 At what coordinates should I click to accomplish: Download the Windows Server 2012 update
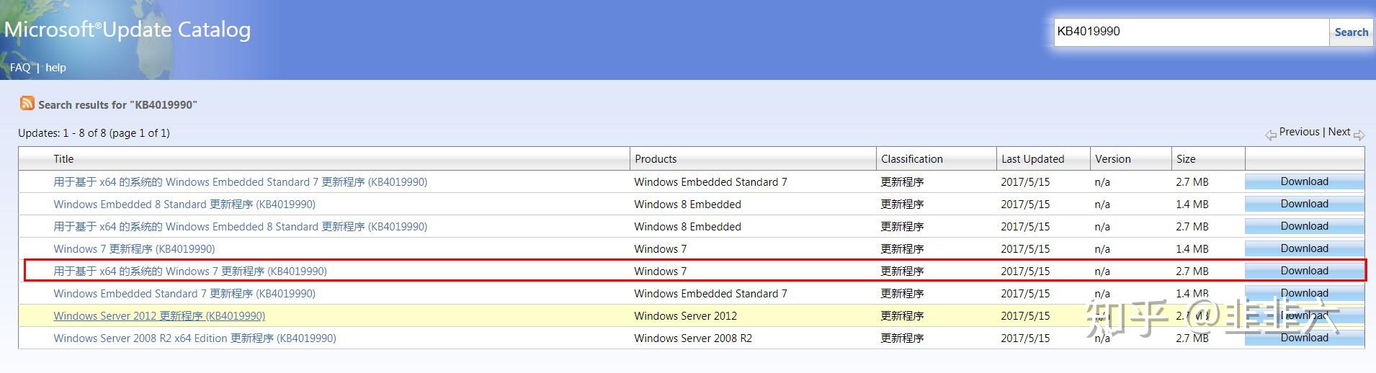click(x=1305, y=315)
